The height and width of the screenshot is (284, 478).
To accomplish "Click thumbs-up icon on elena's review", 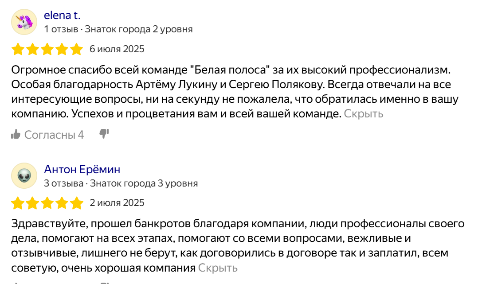I will click(x=16, y=134).
